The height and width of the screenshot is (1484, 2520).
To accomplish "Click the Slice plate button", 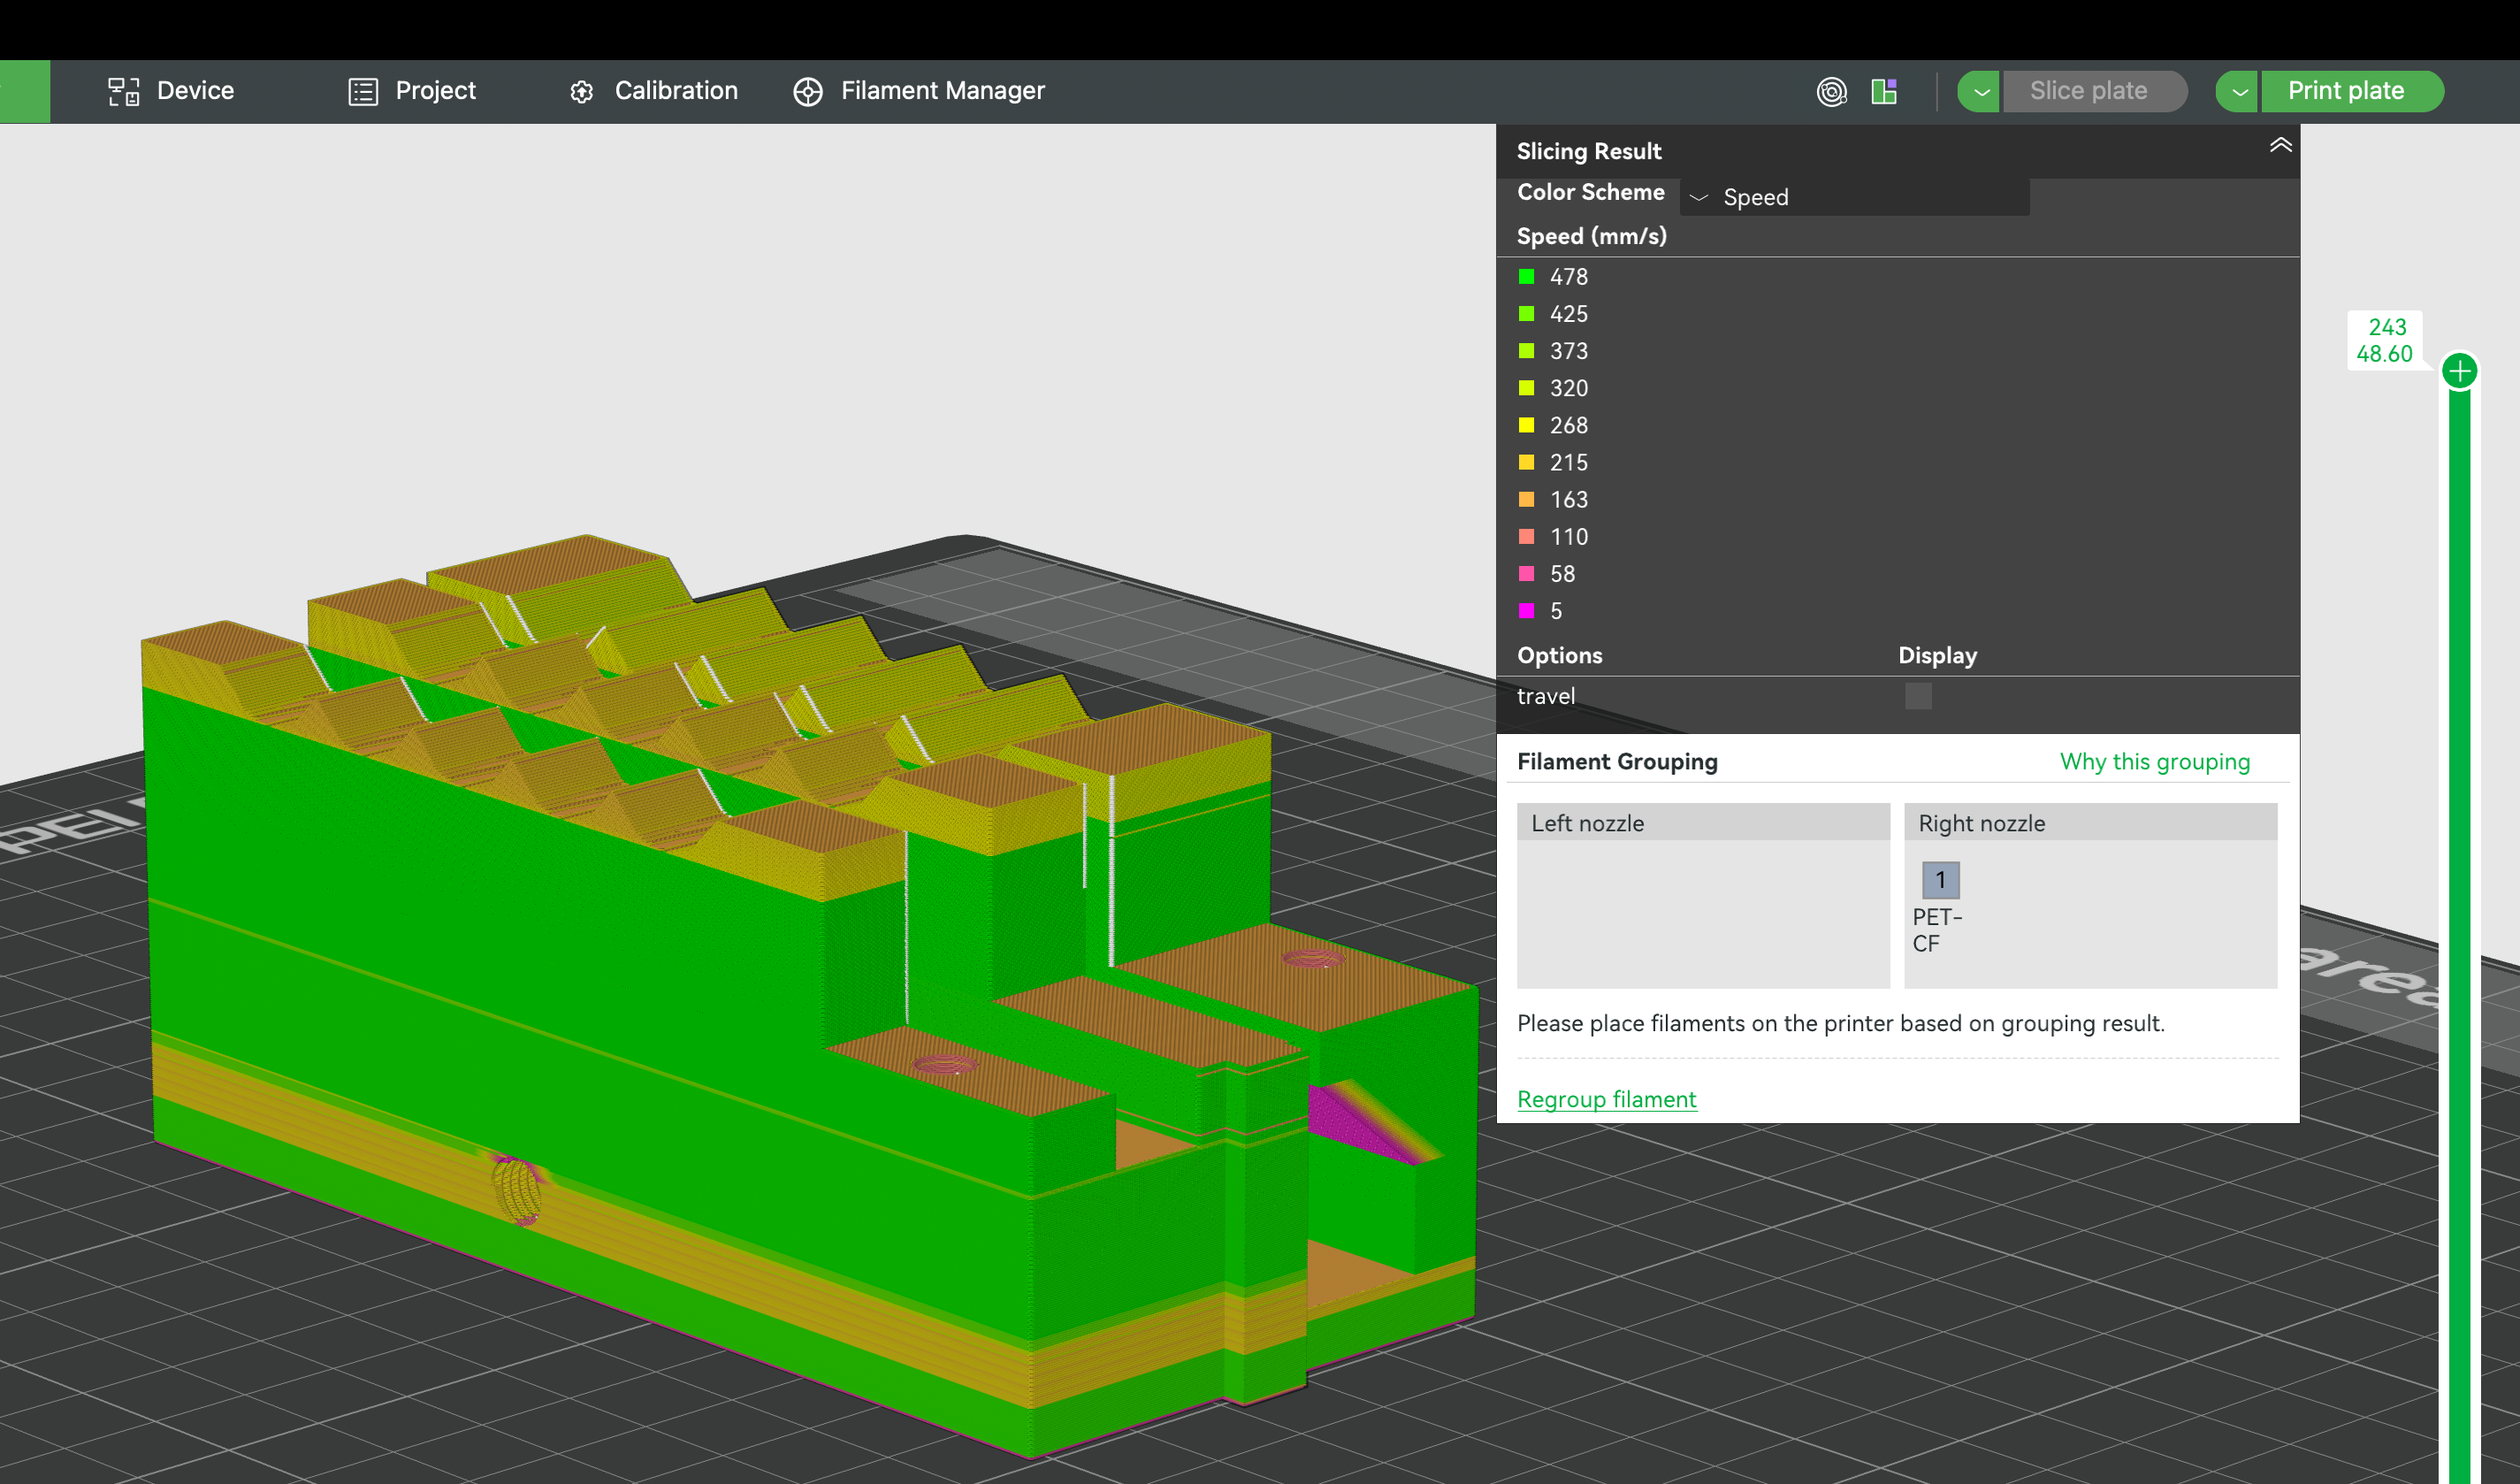I will (2094, 92).
